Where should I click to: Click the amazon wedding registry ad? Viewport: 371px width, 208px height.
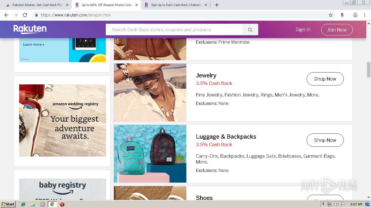63,120
